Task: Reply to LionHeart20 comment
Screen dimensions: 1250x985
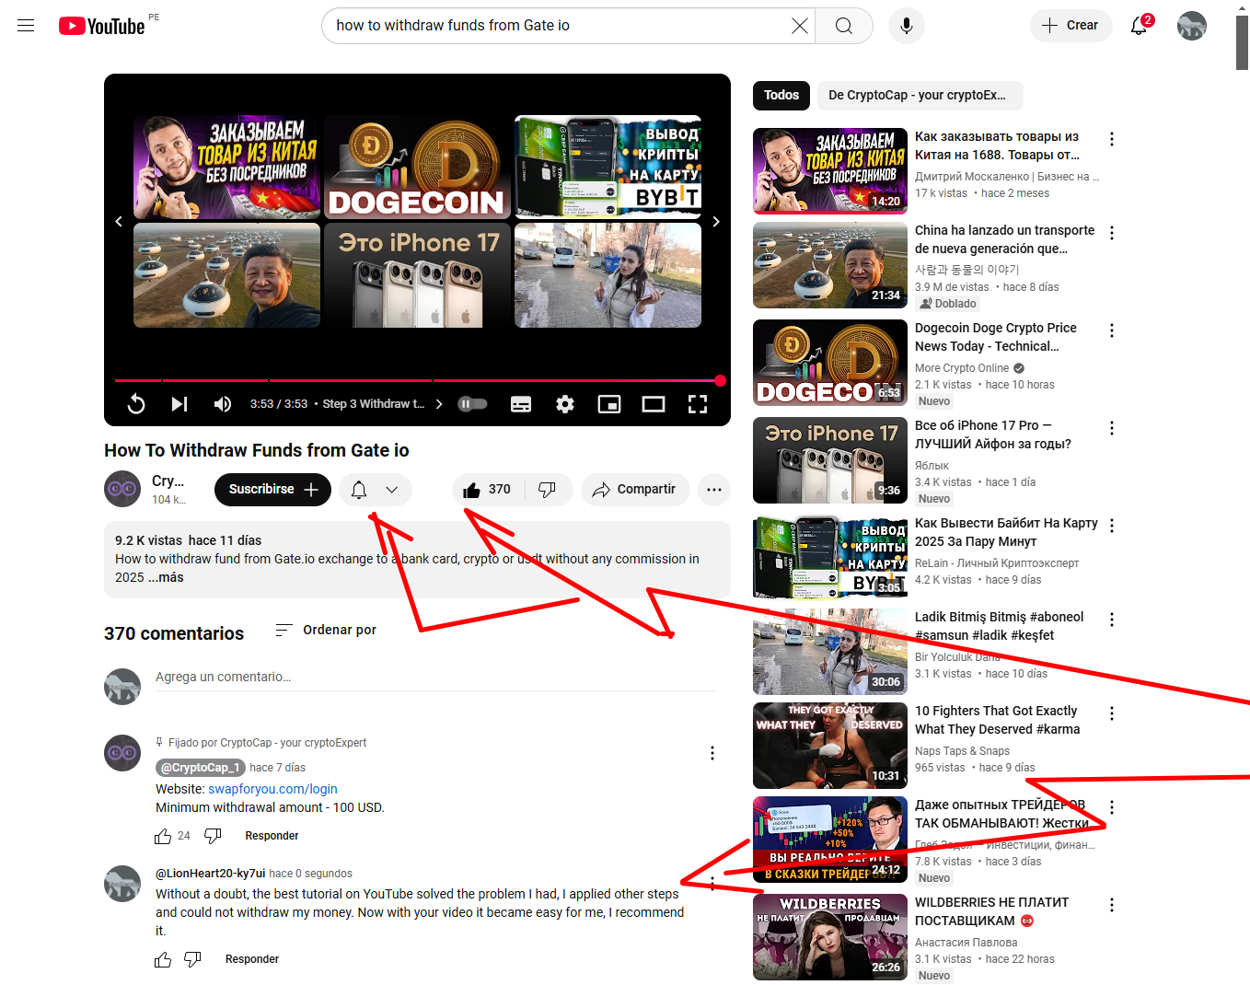Action: tap(252, 959)
